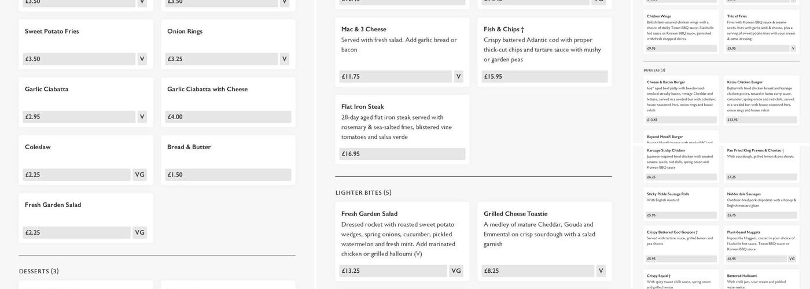Click the V badge on Onion Rings
This screenshot has width=810, height=289.
(x=284, y=59)
